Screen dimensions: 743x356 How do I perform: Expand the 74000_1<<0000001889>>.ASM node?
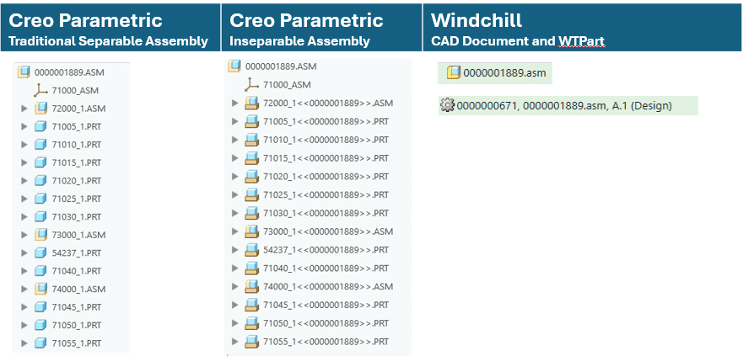coord(235,286)
